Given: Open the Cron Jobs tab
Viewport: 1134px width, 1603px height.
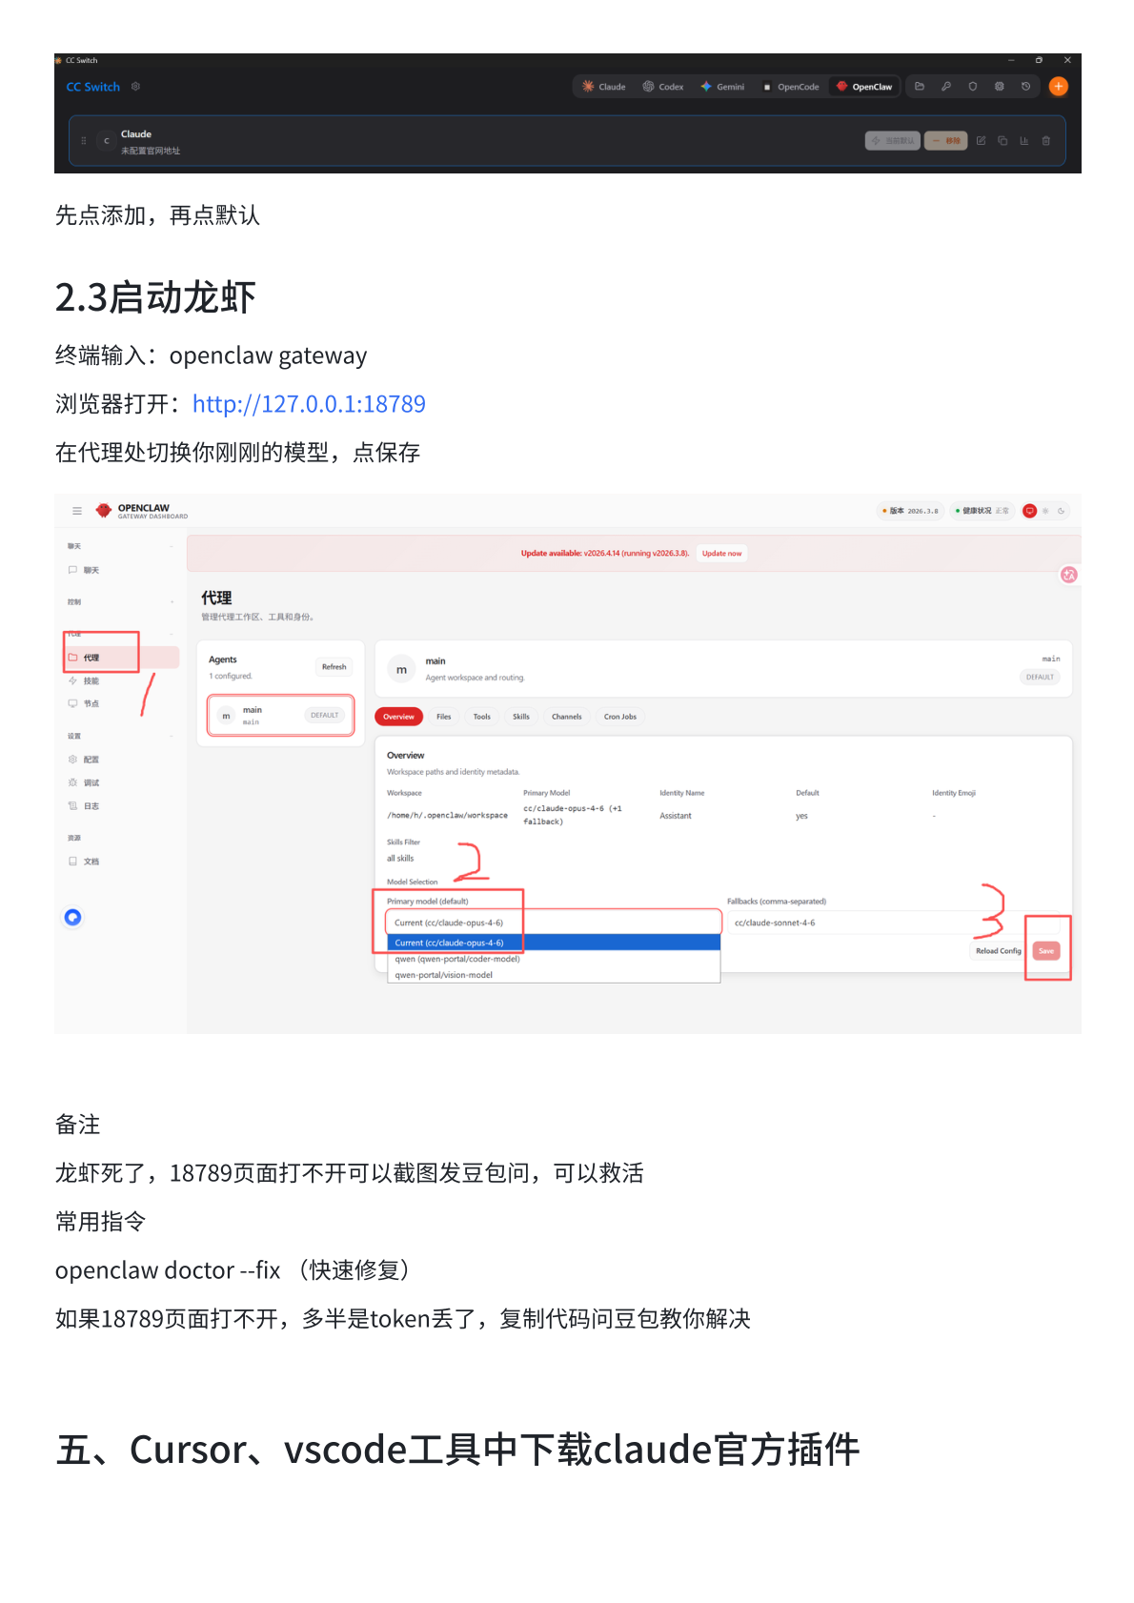Looking at the screenshot, I should (620, 717).
